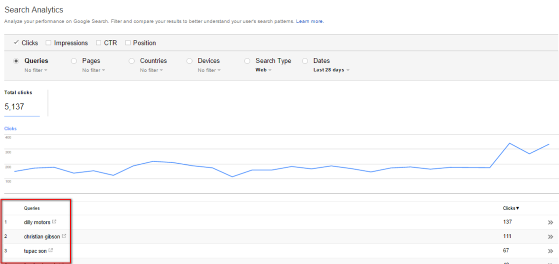Image resolution: width=559 pixels, height=264 pixels.
Task: Open external link icon beside dilly motors
Action: tap(54, 222)
